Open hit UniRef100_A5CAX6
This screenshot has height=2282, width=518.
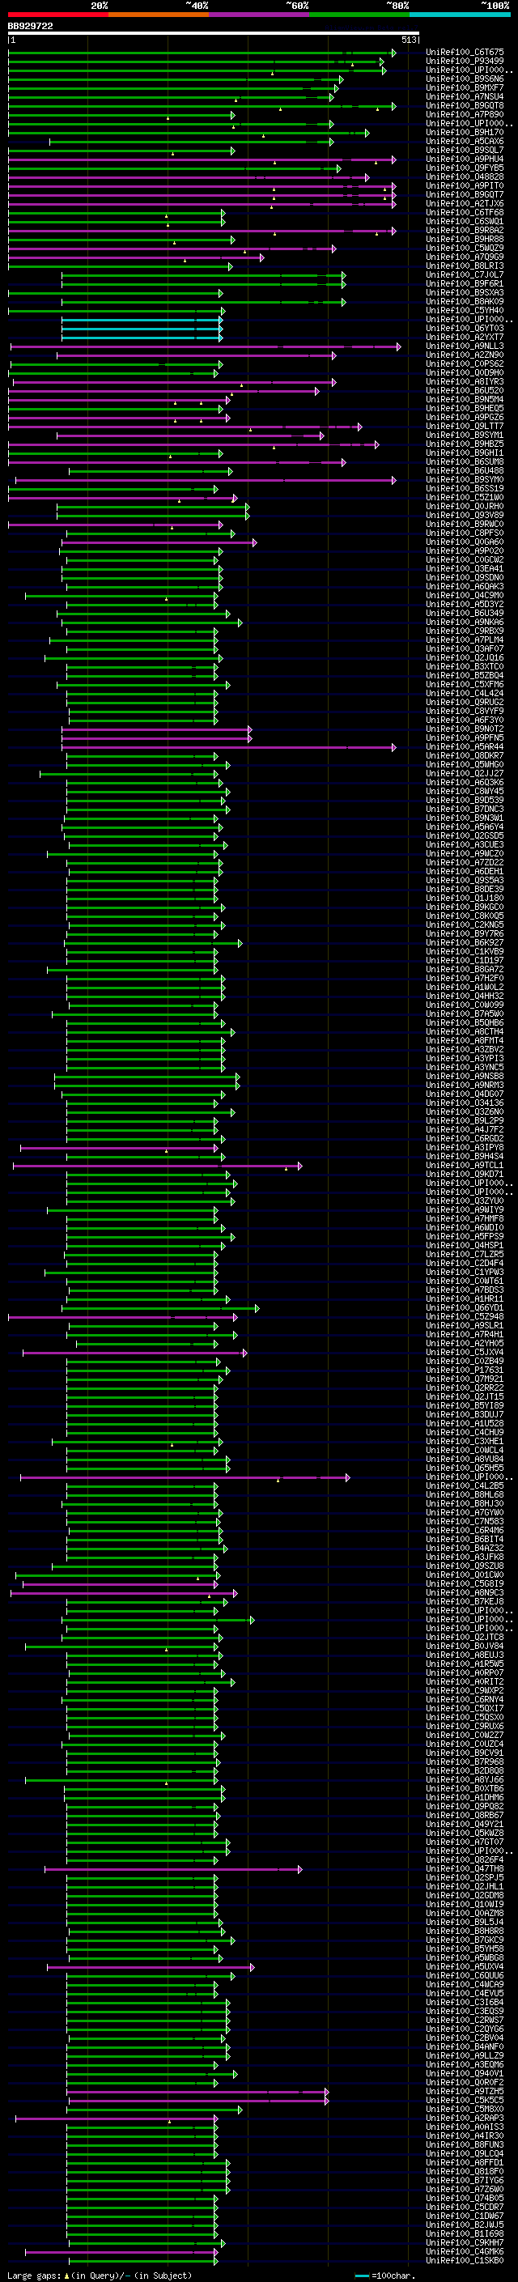[x=465, y=142]
